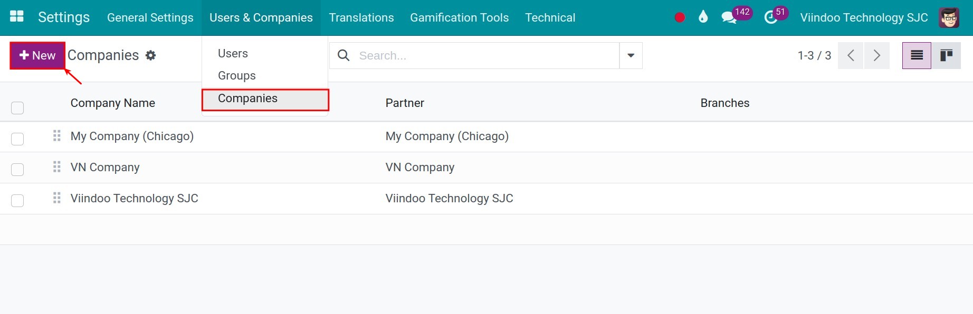
Task: Open Users & Companies menu
Action: point(261,17)
